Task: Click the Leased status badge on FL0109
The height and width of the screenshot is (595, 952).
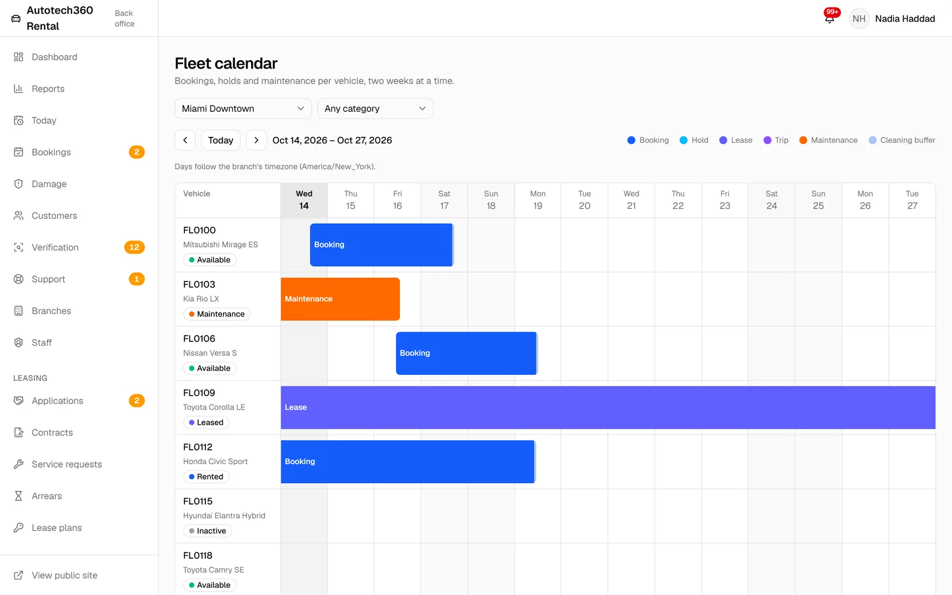Action: tap(206, 422)
